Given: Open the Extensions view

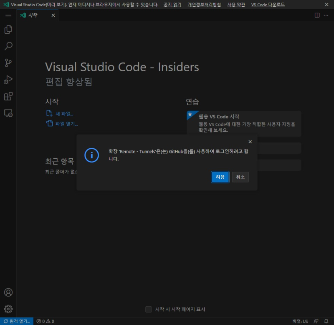Looking at the screenshot, I should pos(8,96).
